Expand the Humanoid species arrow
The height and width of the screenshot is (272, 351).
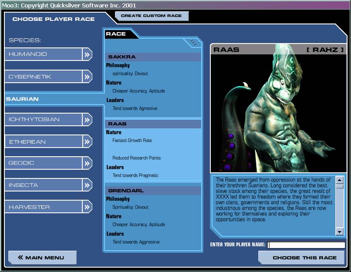coord(87,54)
